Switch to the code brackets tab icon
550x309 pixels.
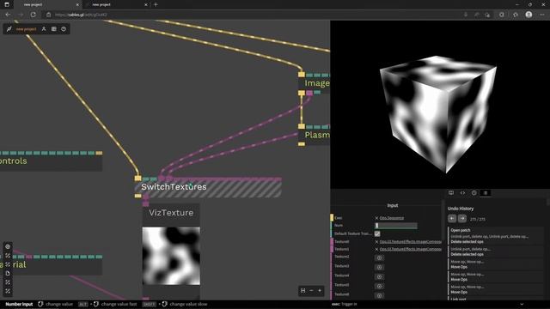(x=462, y=193)
